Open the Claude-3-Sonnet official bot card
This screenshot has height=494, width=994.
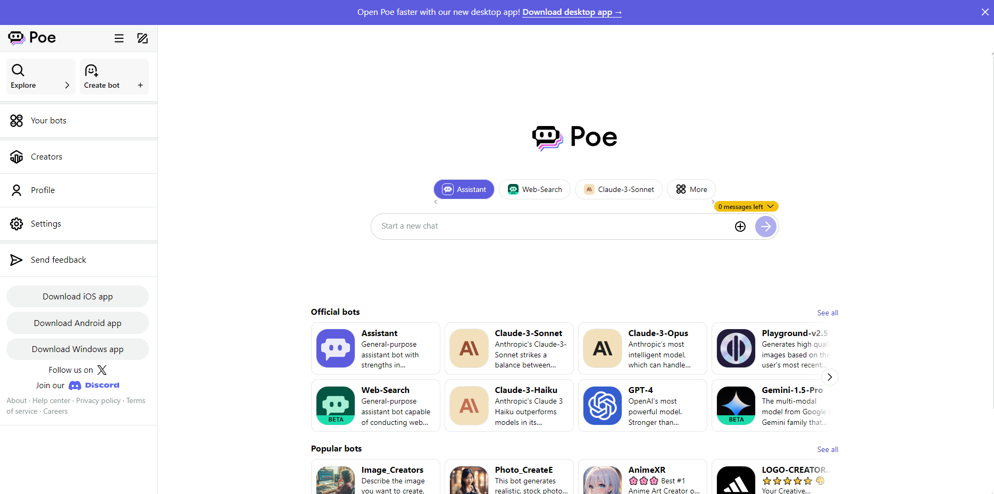click(509, 348)
